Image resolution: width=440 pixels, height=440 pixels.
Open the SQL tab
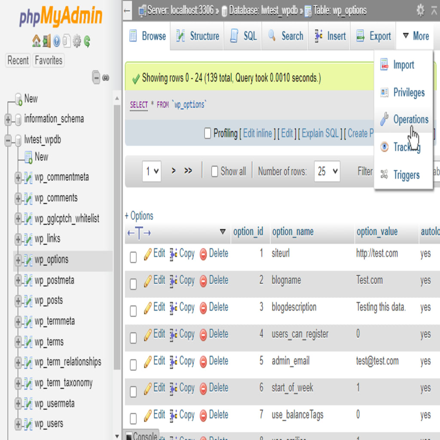(x=243, y=36)
